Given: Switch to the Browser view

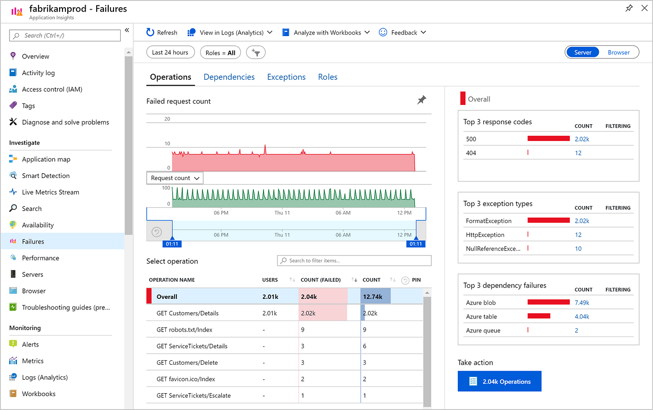Looking at the screenshot, I should click(x=618, y=52).
